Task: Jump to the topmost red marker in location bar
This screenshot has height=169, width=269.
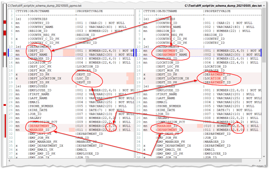Action: pos(5,22)
